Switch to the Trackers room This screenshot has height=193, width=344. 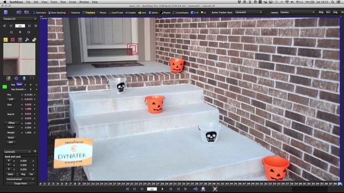(x=89, y=13)
